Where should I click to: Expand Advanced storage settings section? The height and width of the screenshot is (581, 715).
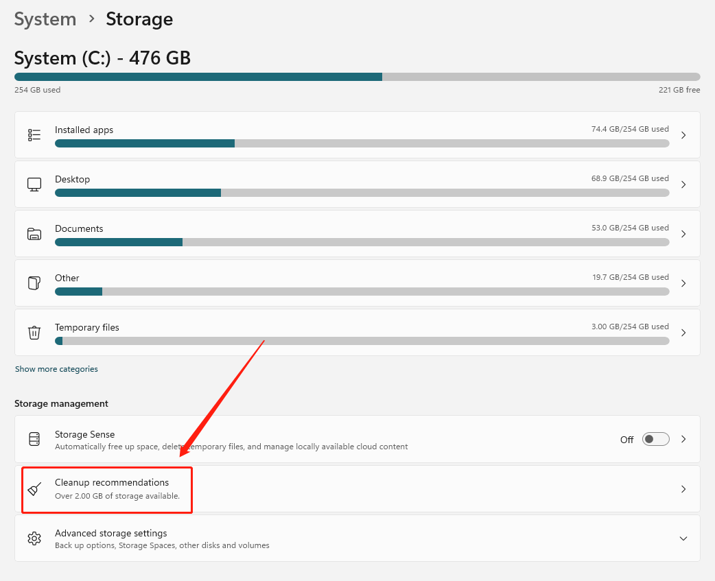[683, 538]
